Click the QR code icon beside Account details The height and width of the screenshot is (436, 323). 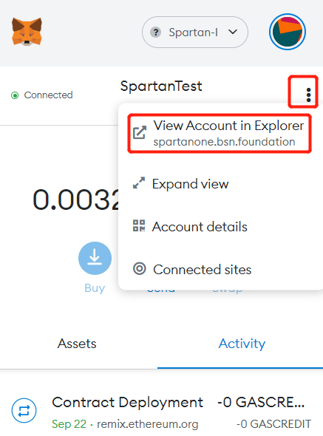click(x=139, y=225)
